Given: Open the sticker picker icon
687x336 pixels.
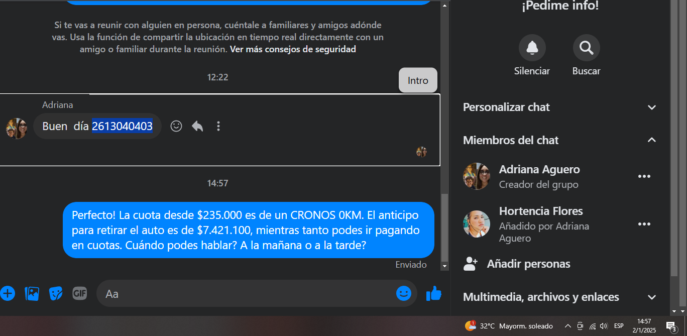Looking at the screenshot, I should click(x=56, y=293).
